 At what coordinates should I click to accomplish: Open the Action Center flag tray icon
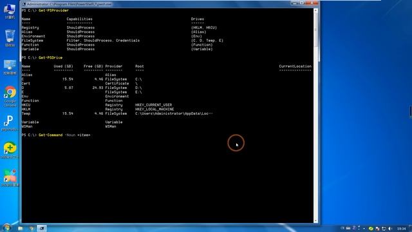point(378,229)
